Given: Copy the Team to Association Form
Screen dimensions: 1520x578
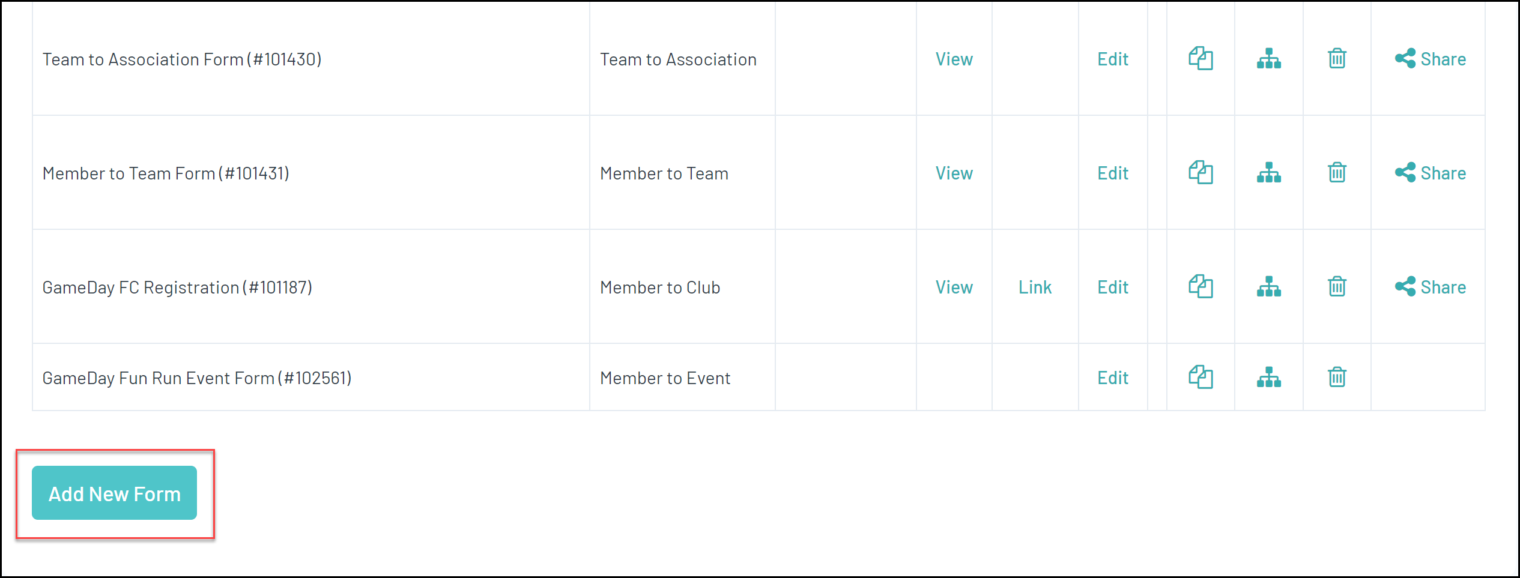Looking at the screenshot, I should point(1201,59).
